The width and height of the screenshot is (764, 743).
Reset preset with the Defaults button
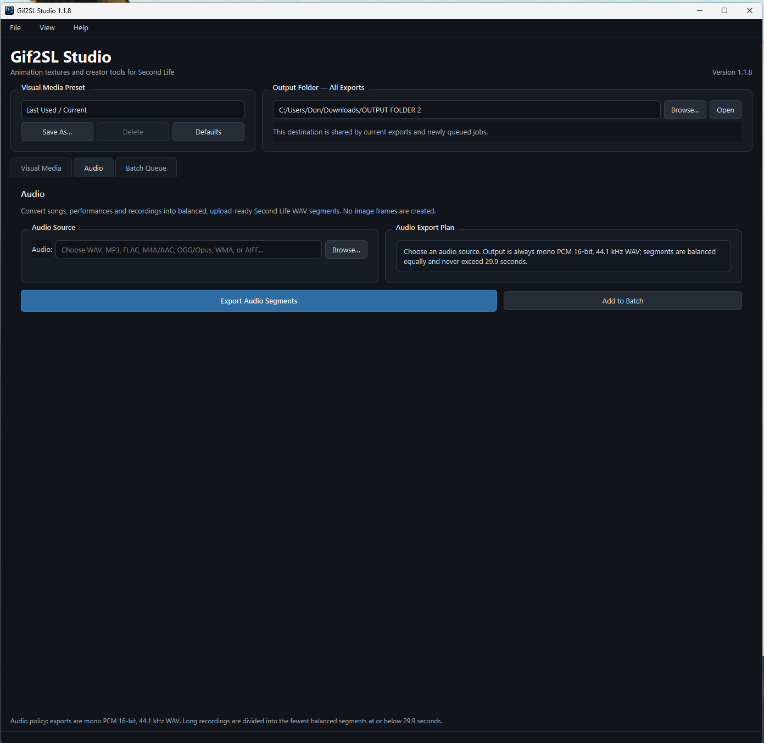208,132
